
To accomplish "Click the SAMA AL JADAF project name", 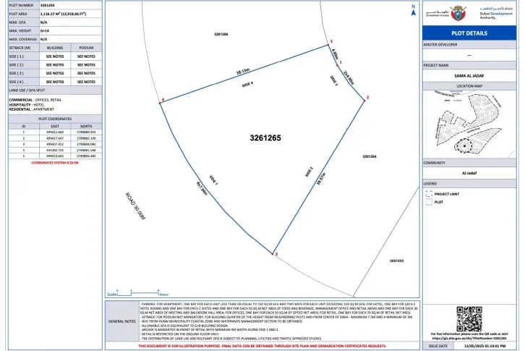I will pyautogui.click(x=469, y=76).
